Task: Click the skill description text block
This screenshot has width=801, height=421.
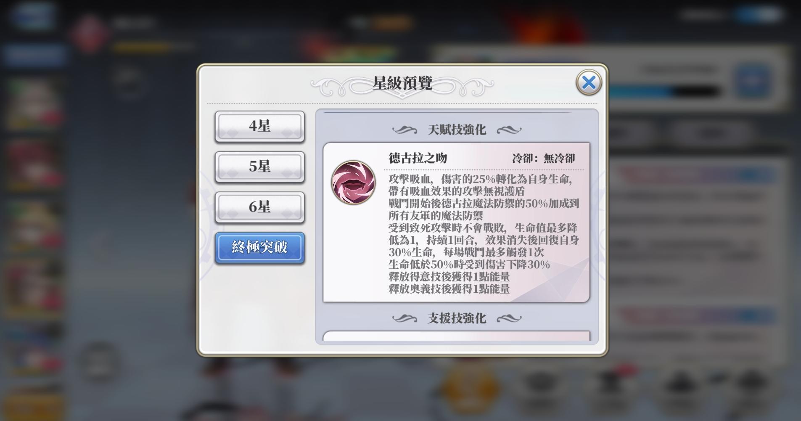Action: click(484, 234)
